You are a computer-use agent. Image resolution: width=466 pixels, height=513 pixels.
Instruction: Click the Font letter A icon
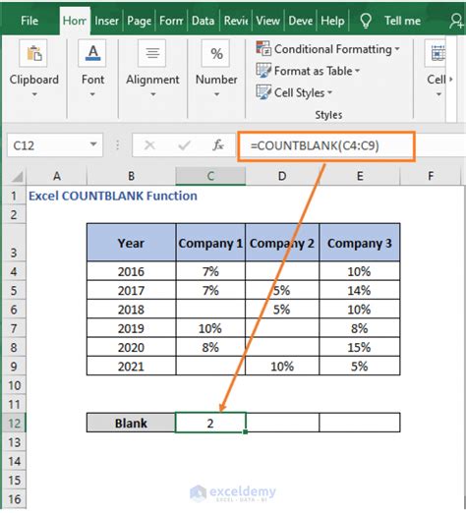point(92,53)
